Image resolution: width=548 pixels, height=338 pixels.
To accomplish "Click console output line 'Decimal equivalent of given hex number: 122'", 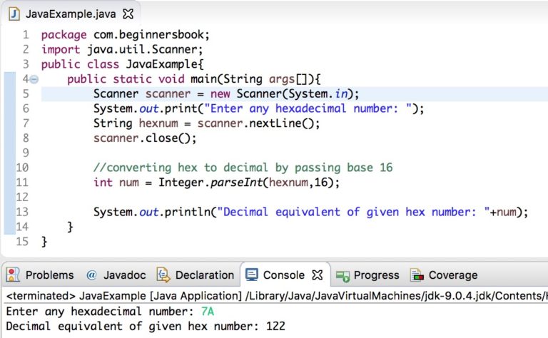I will pos(146,327).
